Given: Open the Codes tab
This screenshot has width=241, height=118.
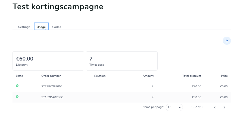Looking at the screenshot, I should coord(57,27).
